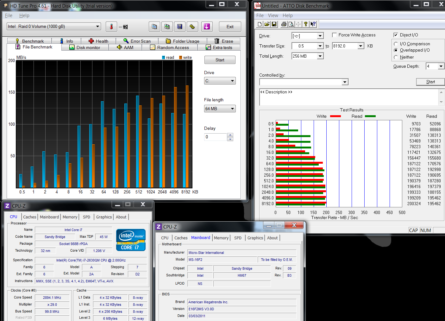The image size is (445, 321).
Task: Switch to the Health tab in HD Tune
Action: (x=98, y=41)
